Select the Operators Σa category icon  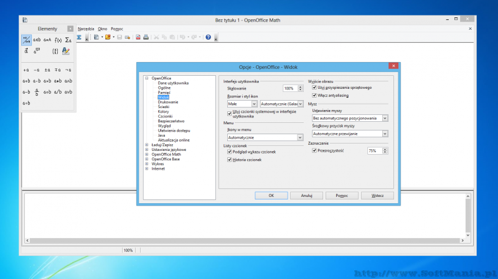pyautogui.click(x=67, y=40)
